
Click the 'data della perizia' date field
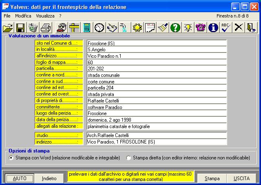[156, 120]
